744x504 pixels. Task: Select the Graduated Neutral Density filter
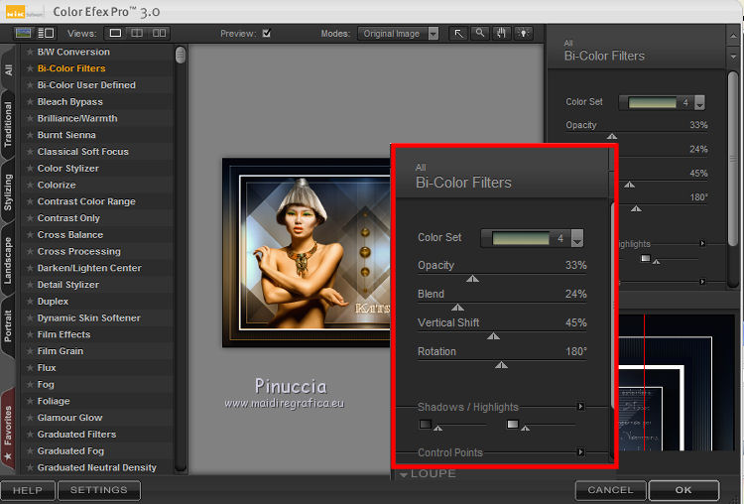pyautogui.click(x=97, y=467)
